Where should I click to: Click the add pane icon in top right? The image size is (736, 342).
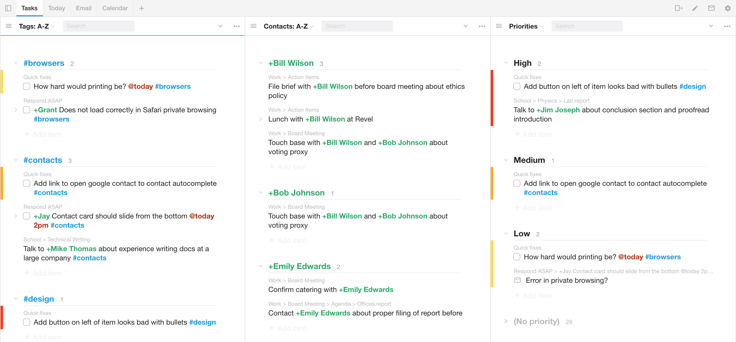point(679,8)
